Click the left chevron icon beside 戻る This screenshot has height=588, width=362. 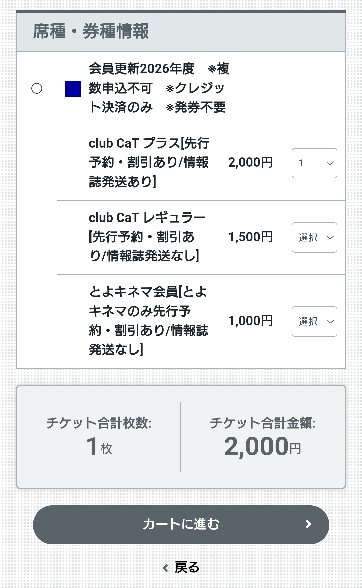pos(165,568)
